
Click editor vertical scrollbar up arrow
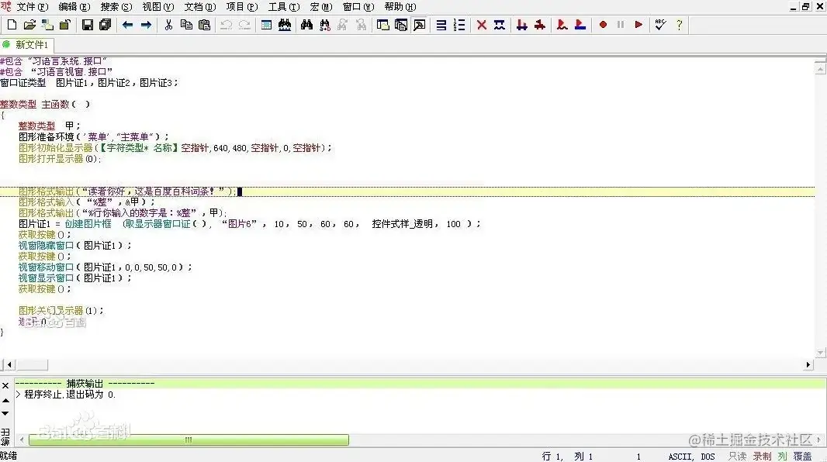[x=820, y=68]
